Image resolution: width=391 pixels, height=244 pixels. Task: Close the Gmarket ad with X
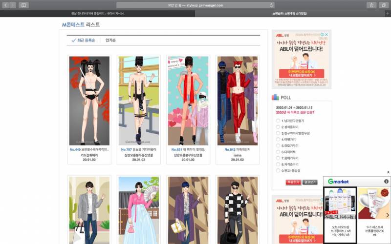pyautogui.click(x=388, y=172)
